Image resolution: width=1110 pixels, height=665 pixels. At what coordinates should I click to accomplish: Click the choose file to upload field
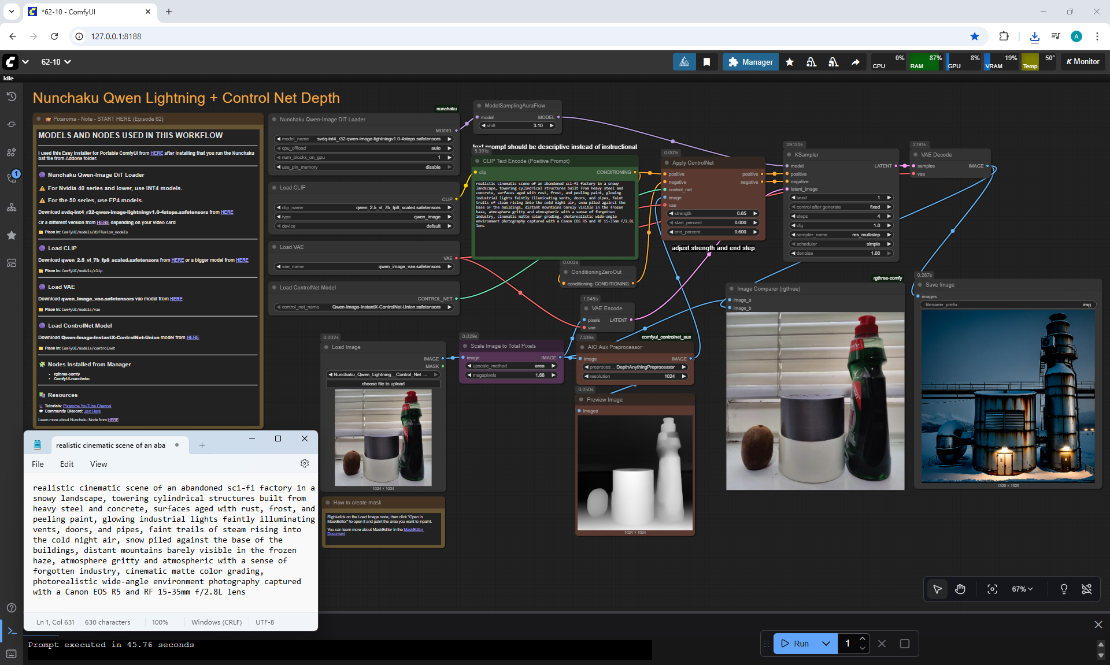383,384
